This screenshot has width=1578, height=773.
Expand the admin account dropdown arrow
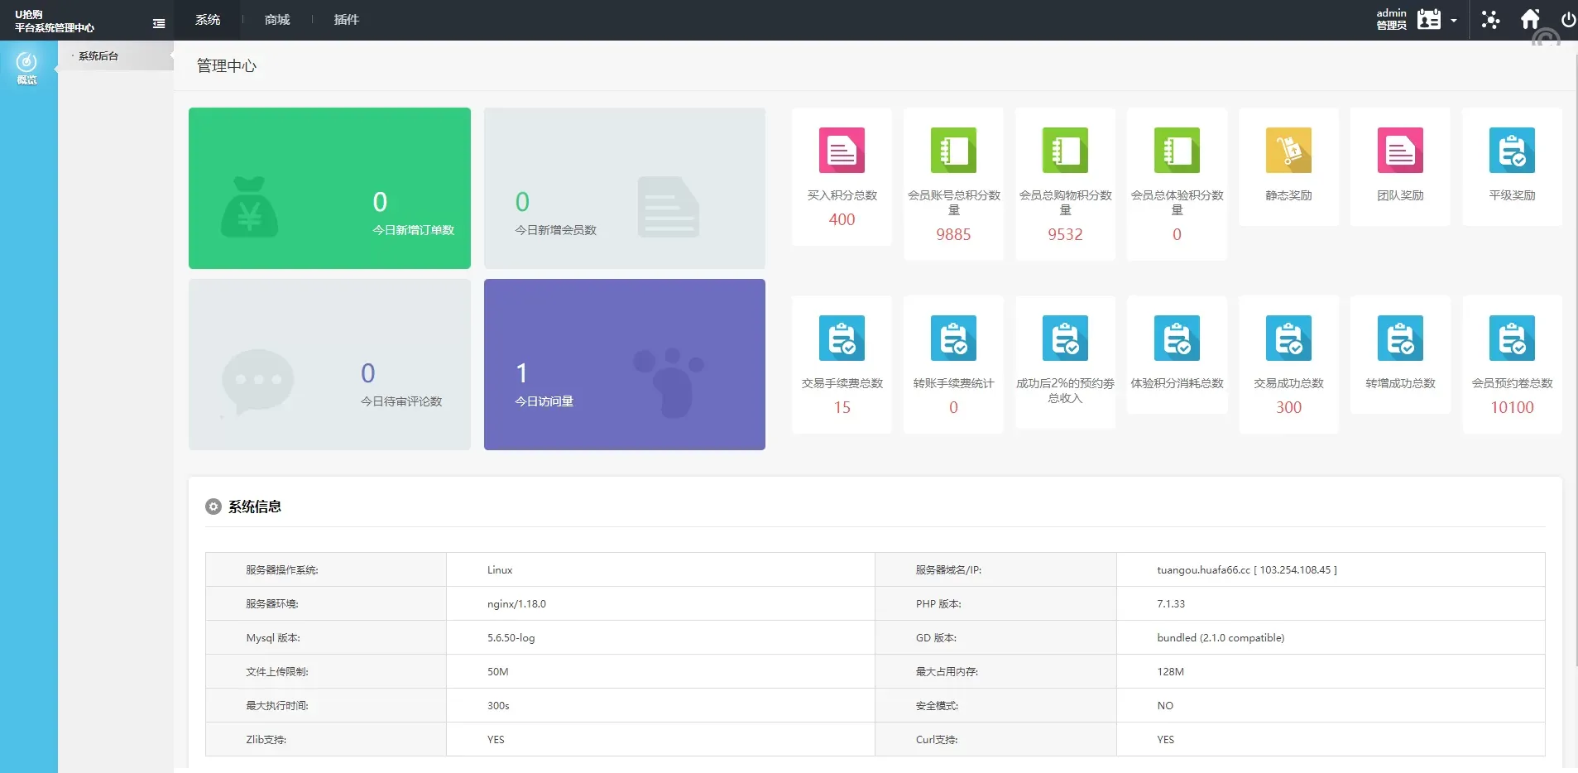(1453, 21)
